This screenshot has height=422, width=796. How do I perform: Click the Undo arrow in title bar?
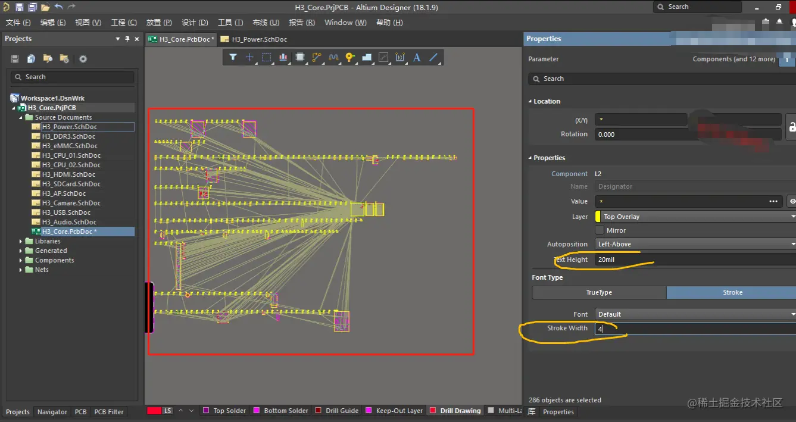(58, 7)
